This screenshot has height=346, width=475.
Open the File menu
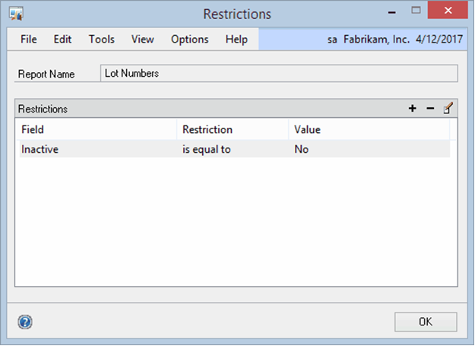pos(29,40)
